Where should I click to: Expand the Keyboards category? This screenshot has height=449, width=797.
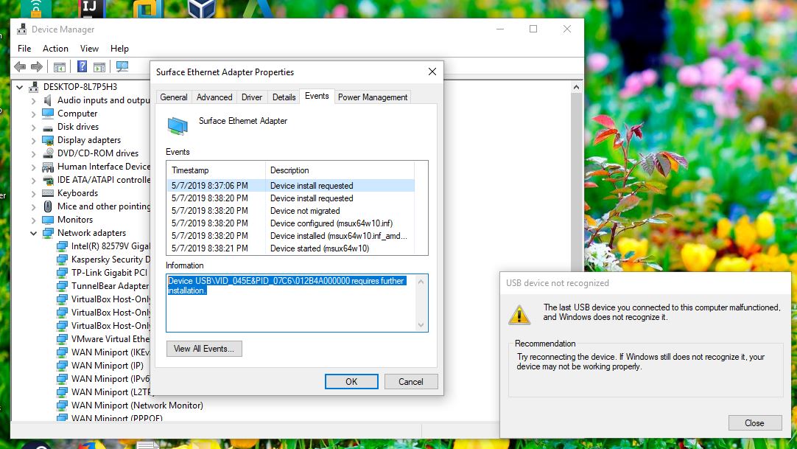(33, 194)
